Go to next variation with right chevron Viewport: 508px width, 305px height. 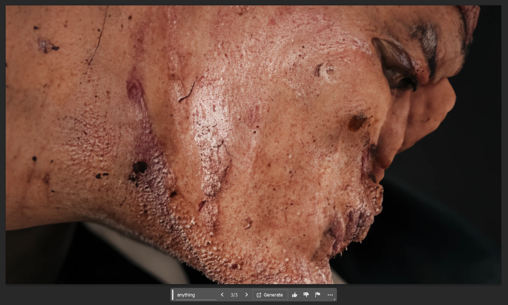click(247, 295)
